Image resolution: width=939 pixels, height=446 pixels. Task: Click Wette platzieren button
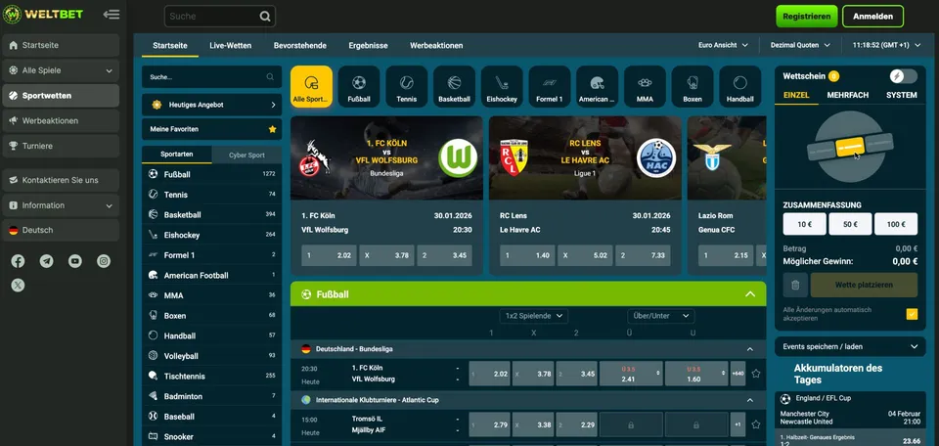point(864,285)
